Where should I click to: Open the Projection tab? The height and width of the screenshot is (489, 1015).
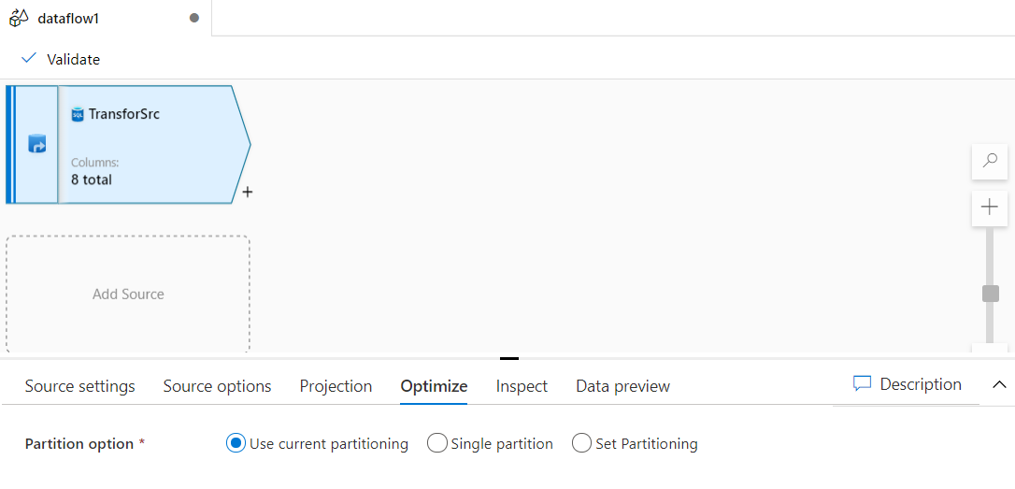click(x=336, y=386)
